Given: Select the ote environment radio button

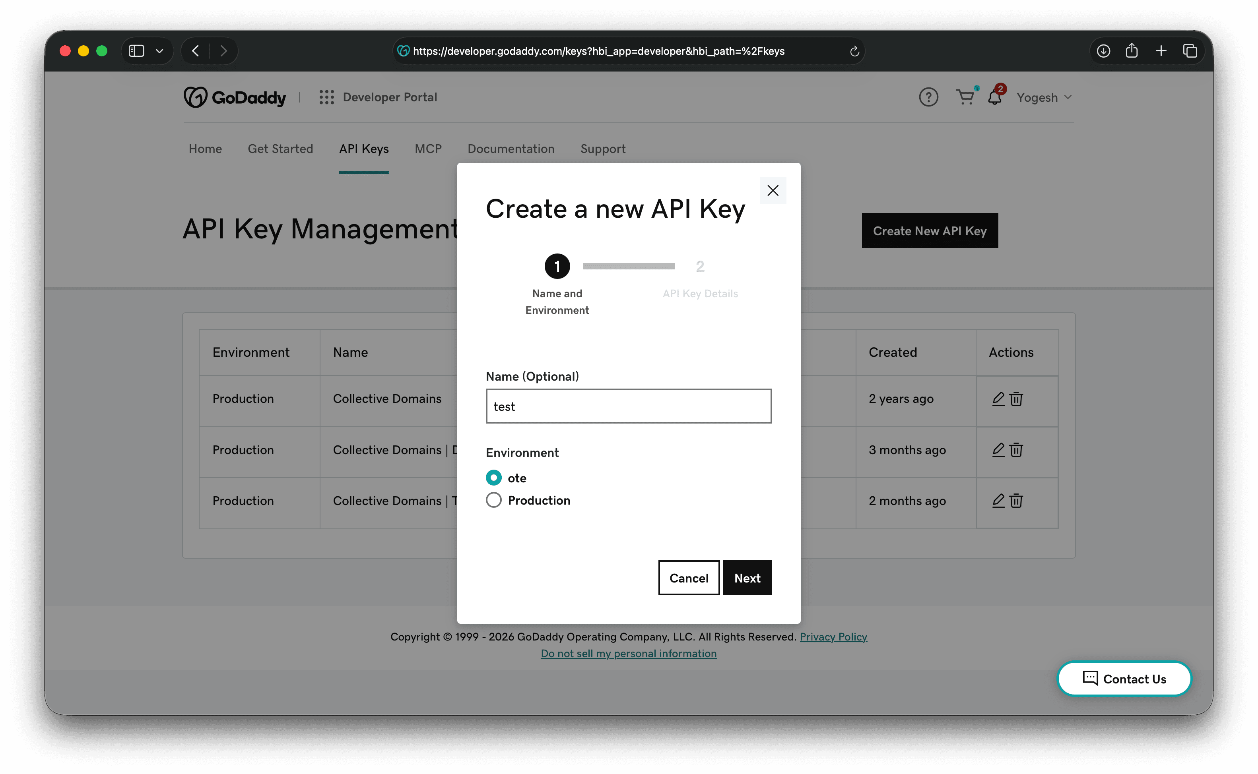Looking at the screenshot, I should 493,477.
